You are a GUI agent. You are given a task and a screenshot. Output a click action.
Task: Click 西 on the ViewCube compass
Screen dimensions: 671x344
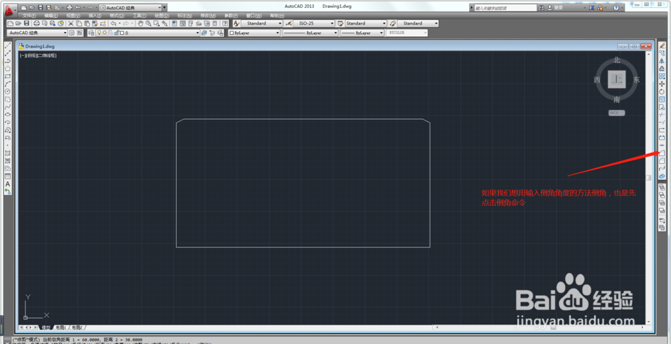click(x=597, y=80)
